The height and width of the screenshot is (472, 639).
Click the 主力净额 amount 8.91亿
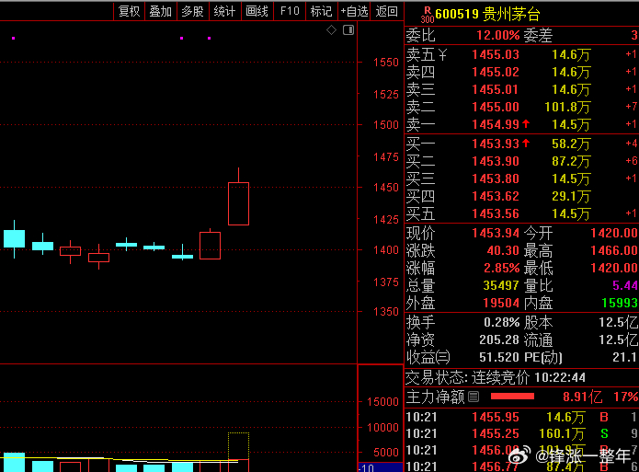(583, 397)
